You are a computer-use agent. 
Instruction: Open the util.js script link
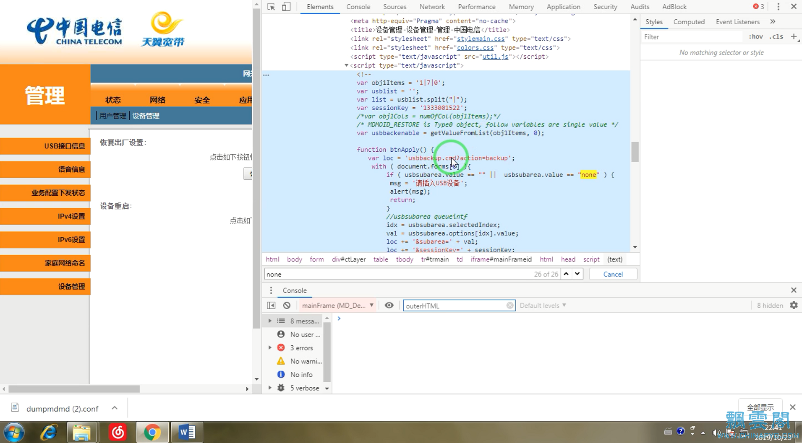(495, 57)
